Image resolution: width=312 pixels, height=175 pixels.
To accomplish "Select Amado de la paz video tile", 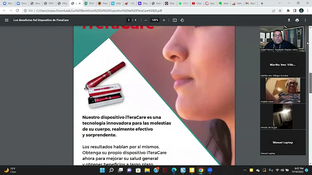I will [283, 117].
